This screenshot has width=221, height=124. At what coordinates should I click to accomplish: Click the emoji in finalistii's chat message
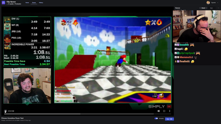(x=193, y=62)
